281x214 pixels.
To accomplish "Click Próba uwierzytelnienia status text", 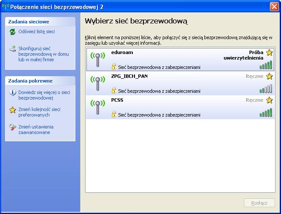I will click(244, 55).
